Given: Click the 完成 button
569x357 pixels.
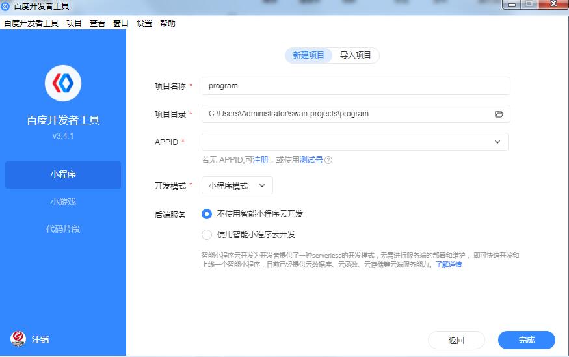Looking at the screenshot, I should pos(526,340).
